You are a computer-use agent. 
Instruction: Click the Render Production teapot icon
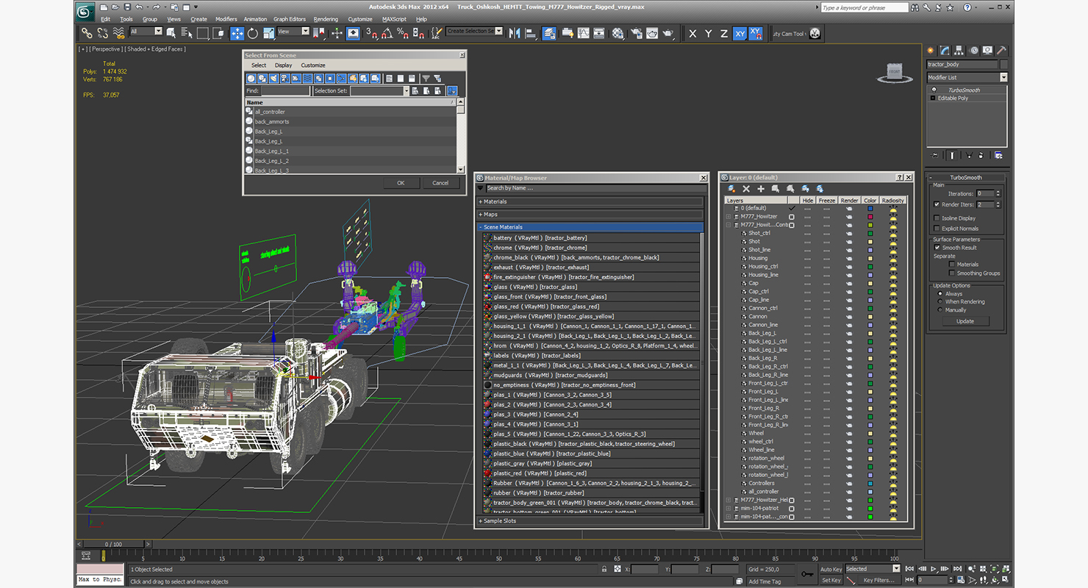coord(668,33)
